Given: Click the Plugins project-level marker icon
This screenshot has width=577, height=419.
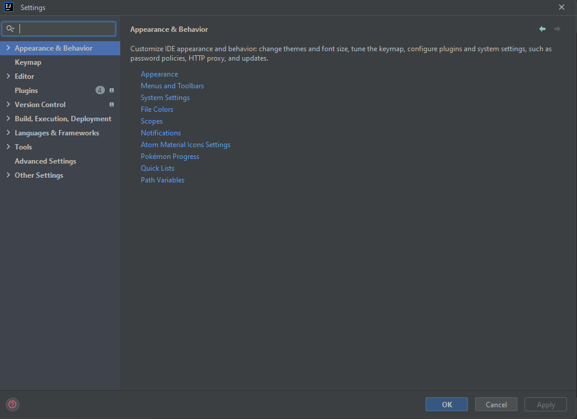Looking at the screenshot, I should click(x=111, y=91).
